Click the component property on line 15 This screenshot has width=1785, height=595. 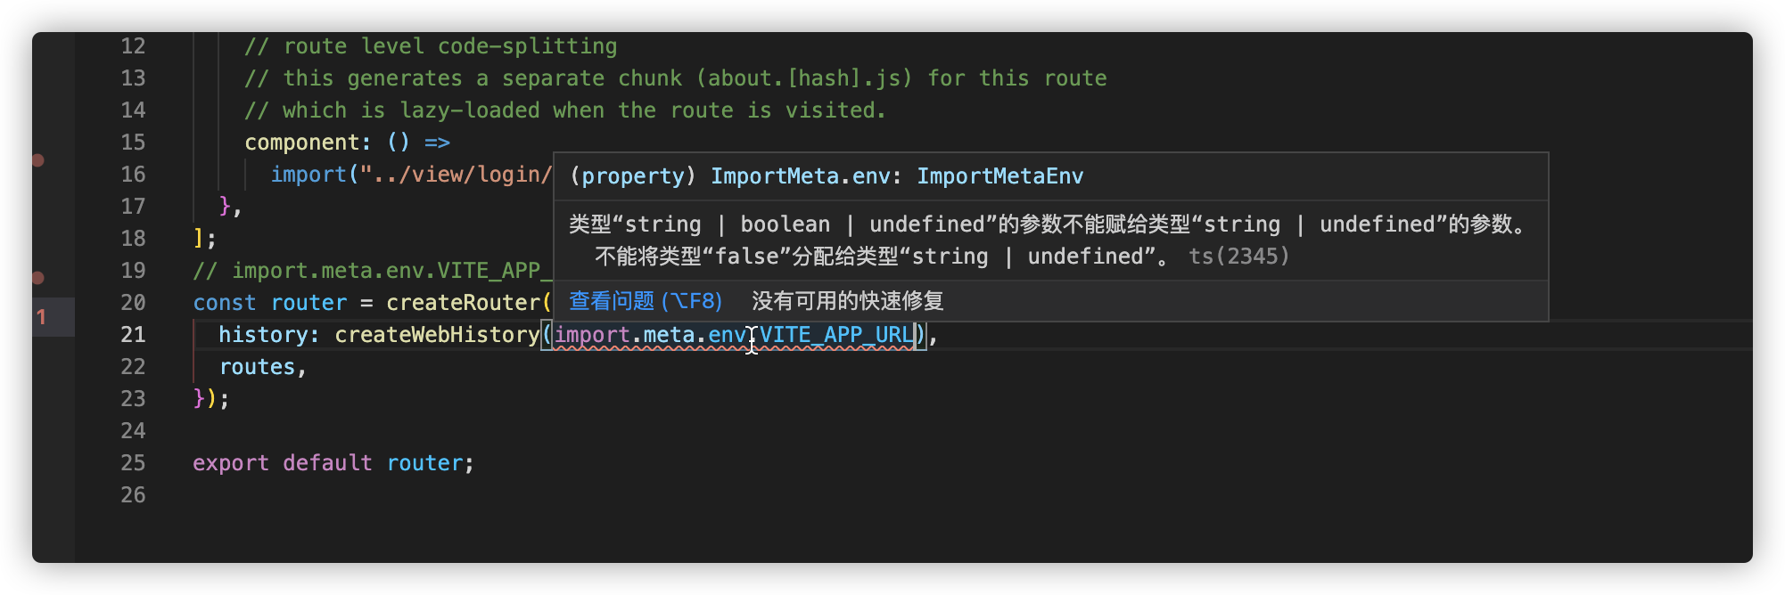(x=302, y=143)
